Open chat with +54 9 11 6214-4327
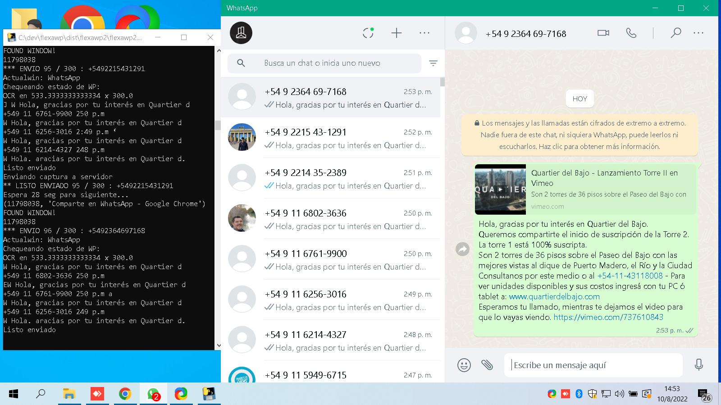This screenshot has height=405, width=721. click(x=330, y=340)
